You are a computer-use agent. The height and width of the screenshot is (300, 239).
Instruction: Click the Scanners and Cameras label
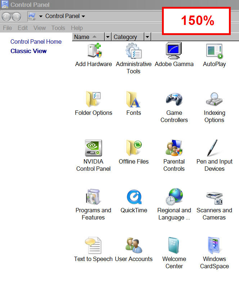click(x=214, y=214)
